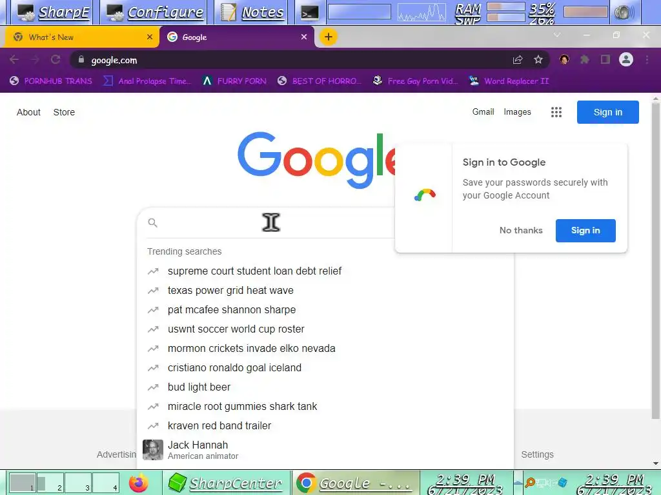Select 'texas power grid heat wave' suggestion
The image size is (661, 495).
click(230, 291)
